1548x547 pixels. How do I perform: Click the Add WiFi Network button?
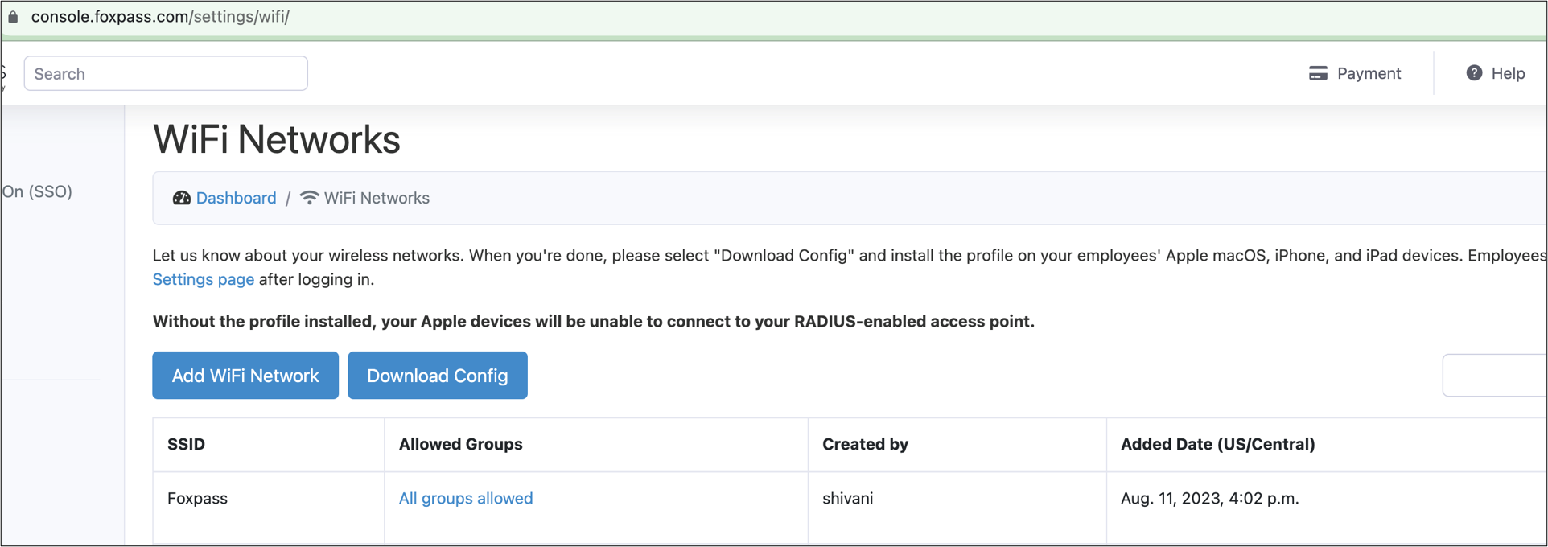point(245,376)
